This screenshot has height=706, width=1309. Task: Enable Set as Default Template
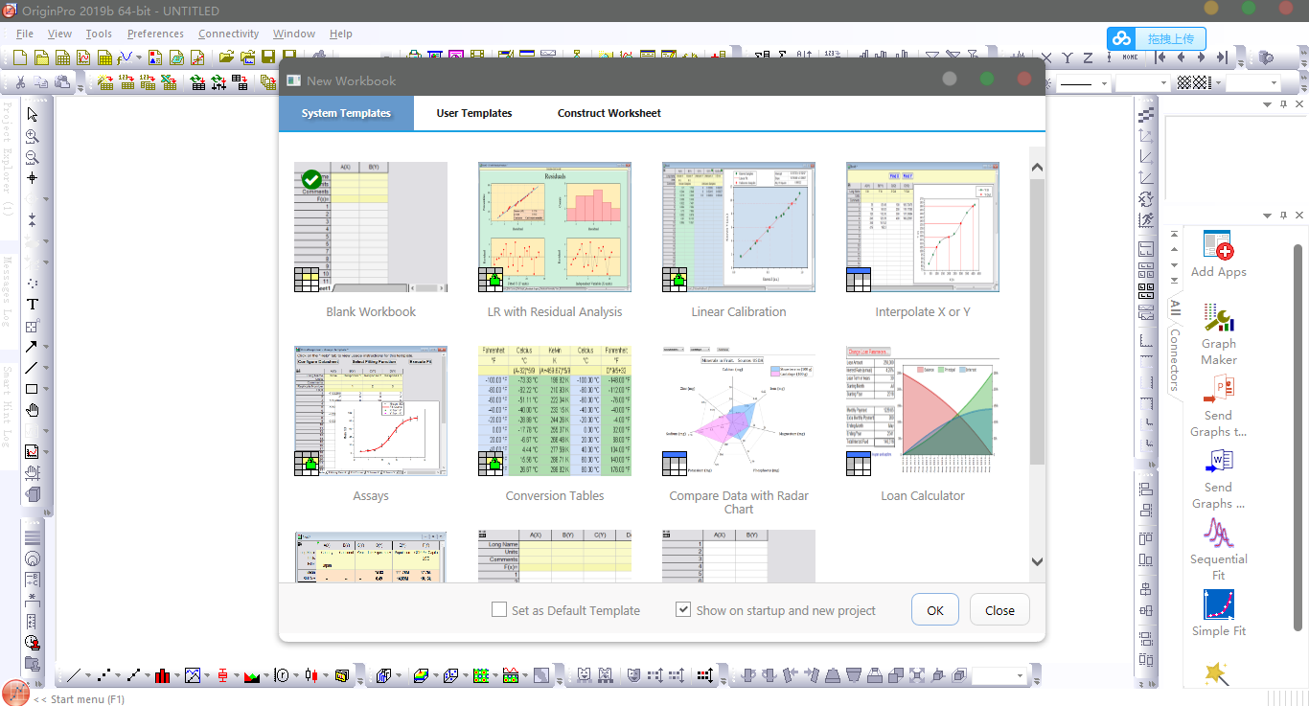[x=498, y=609]
